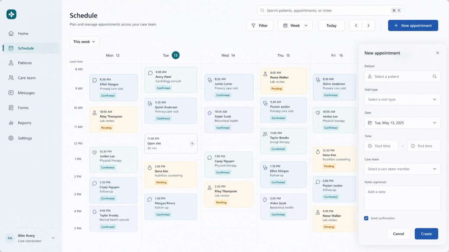Open the Visit type dropdown
Image resolution: width=449 pixels, height=252 pixels.
pyautogui.click(x=402, y=99)
